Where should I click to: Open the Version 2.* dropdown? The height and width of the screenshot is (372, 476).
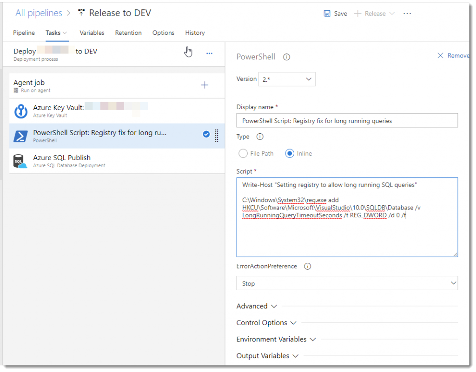click(x=289, y=79)
